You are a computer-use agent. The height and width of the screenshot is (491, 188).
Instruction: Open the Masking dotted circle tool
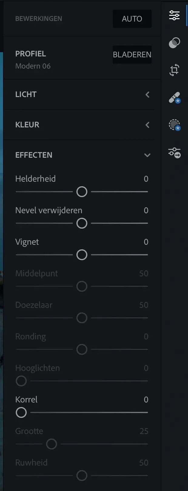click(174, 125)
